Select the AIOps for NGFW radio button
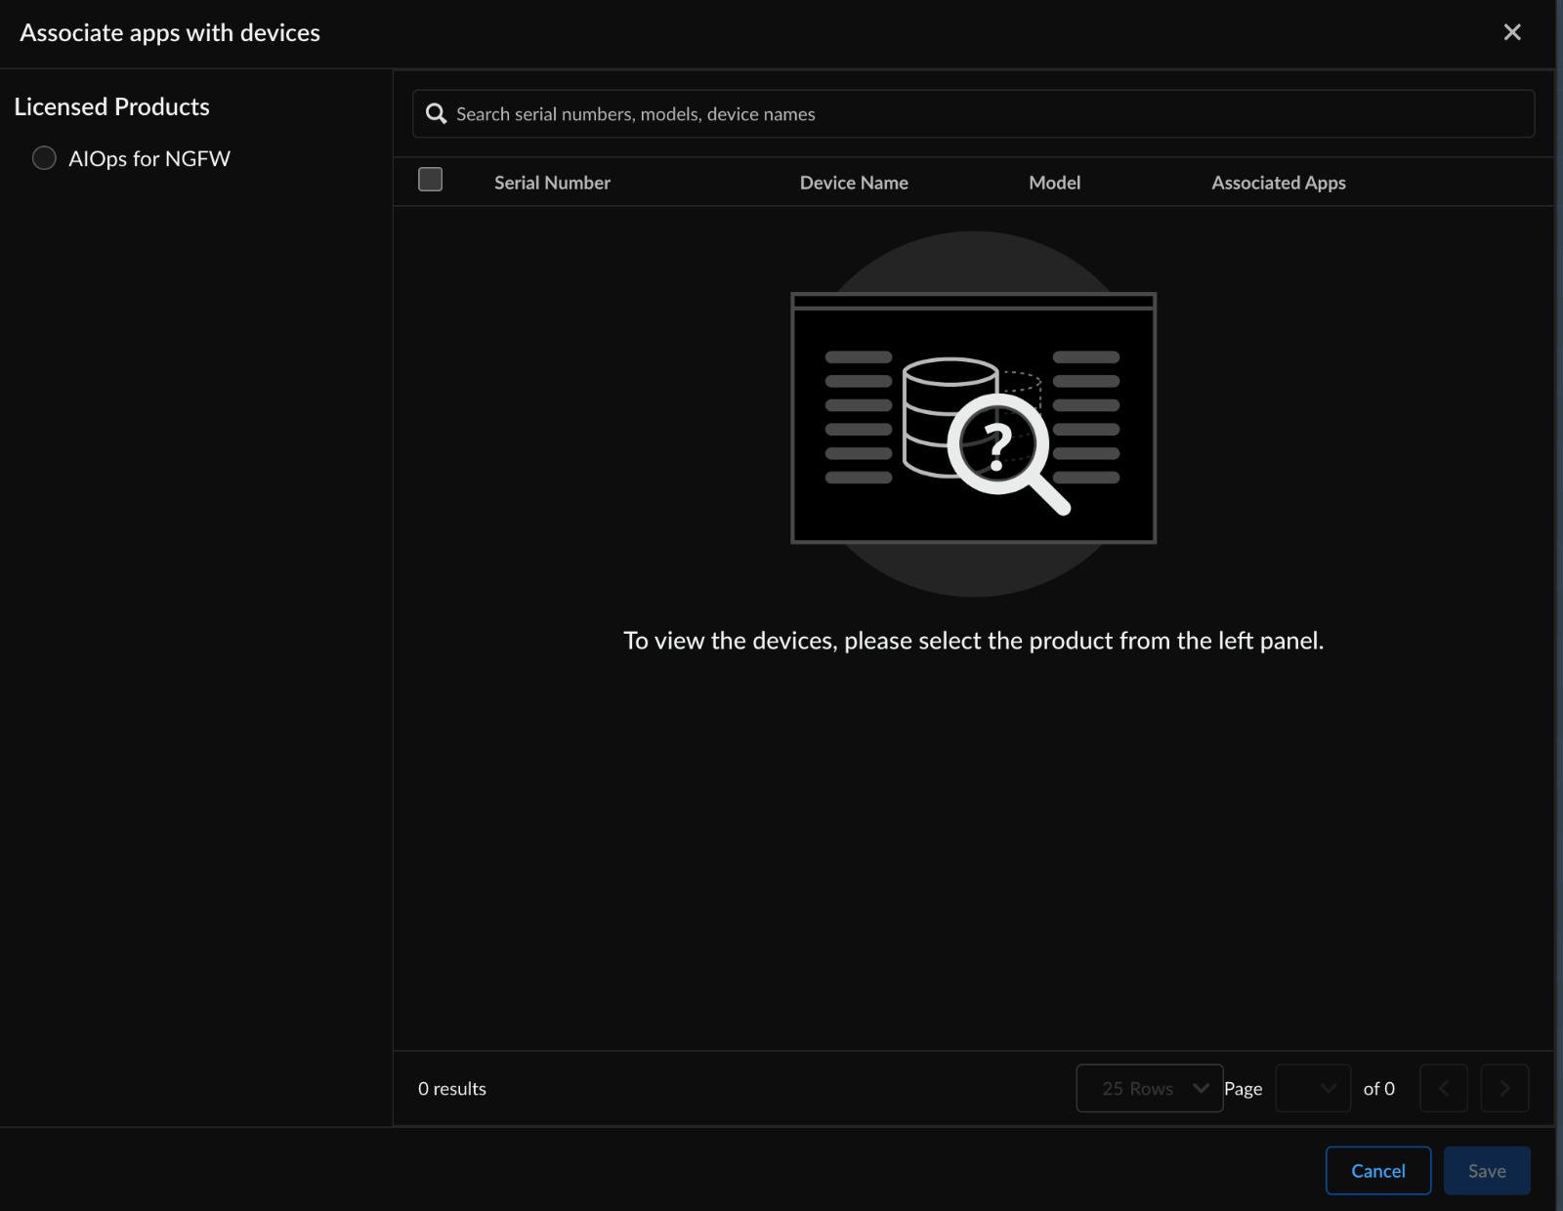The width and height of the screenshot is (1563, 1211). coord(44,158)
